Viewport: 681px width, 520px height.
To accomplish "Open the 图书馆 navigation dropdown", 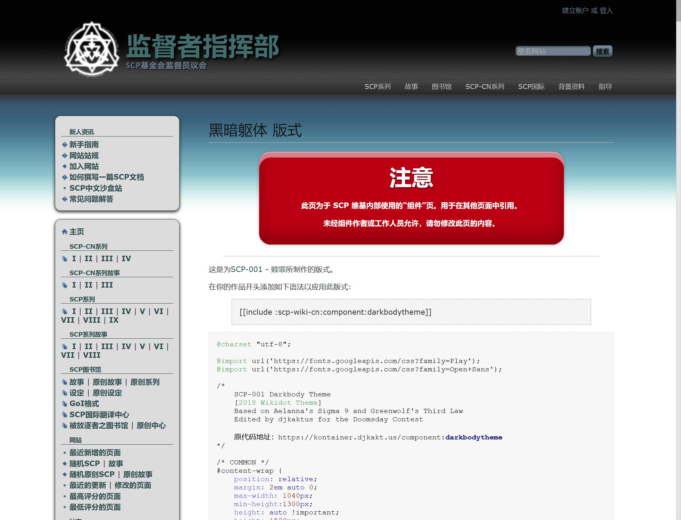I will (x=441, y=86).
